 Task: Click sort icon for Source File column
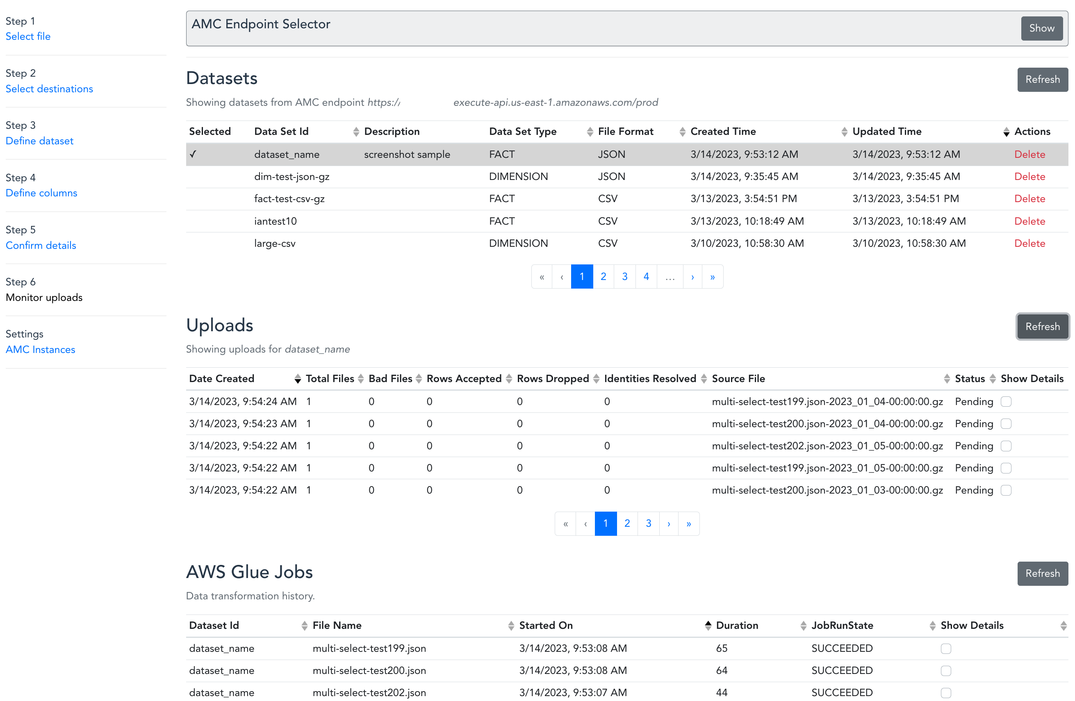(x=946, y=378)
